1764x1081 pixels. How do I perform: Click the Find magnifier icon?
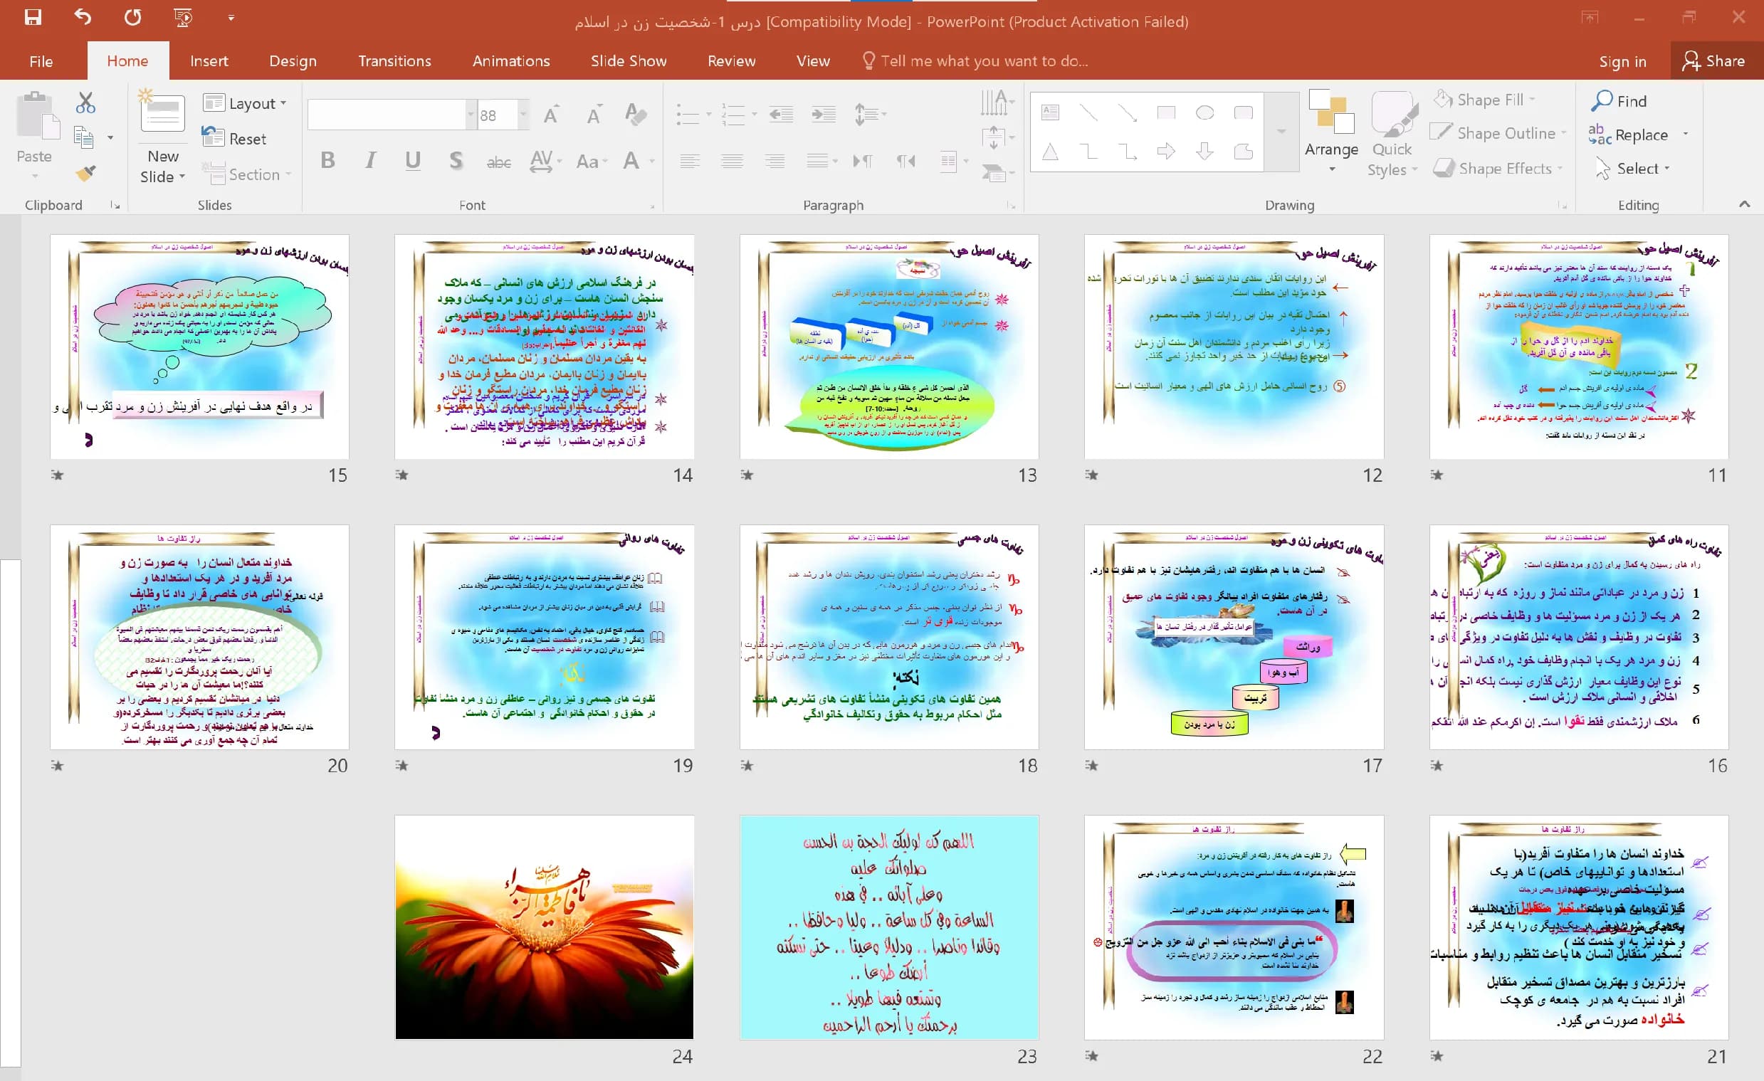[x=1602, y=101]
